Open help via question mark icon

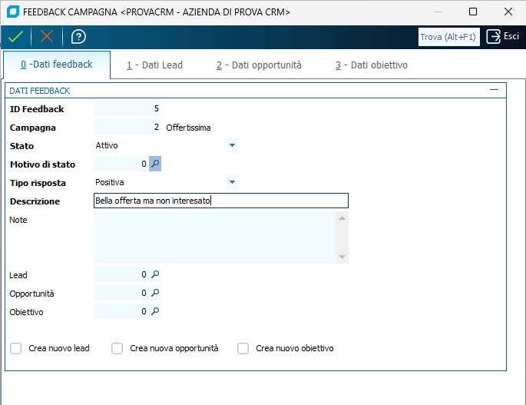pos(78,37)
